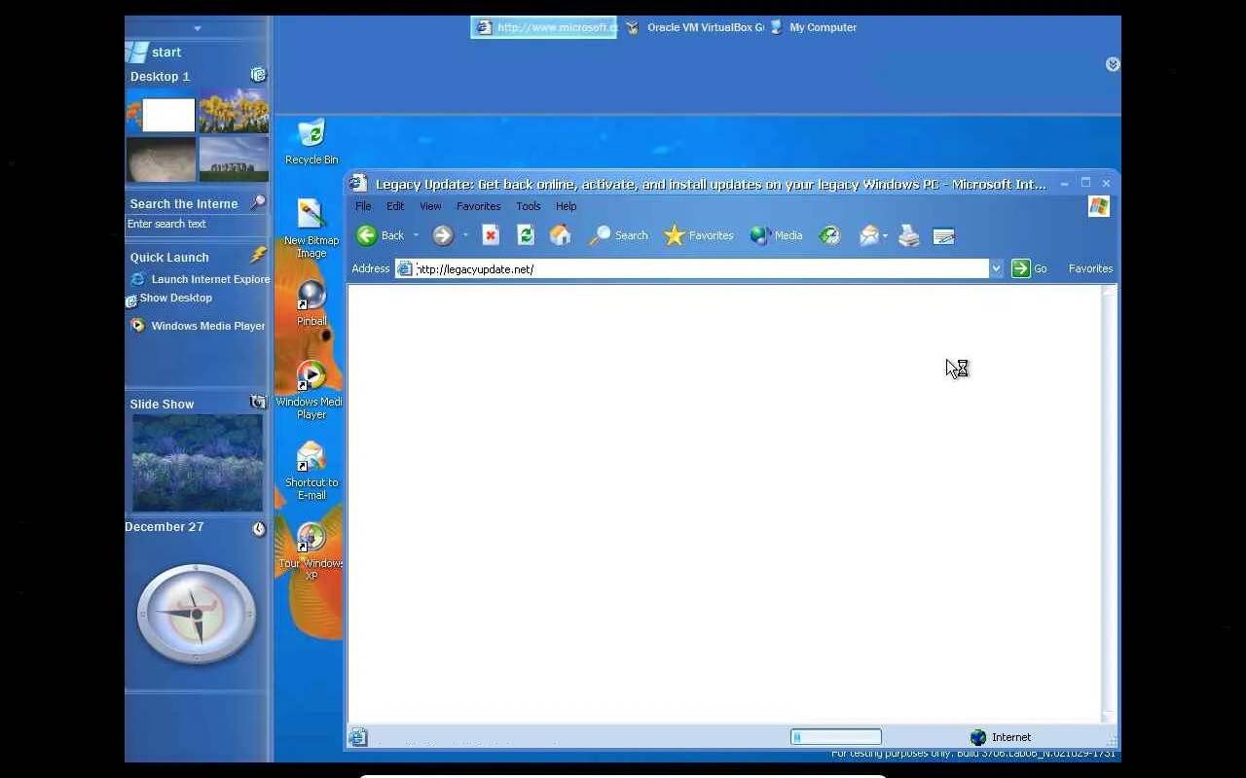Select the Shortcut to E-mail icon

pos(311,472)
